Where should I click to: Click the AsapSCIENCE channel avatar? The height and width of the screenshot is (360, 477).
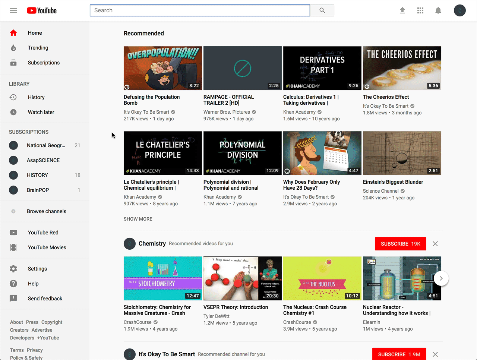[x=13, y=160]
